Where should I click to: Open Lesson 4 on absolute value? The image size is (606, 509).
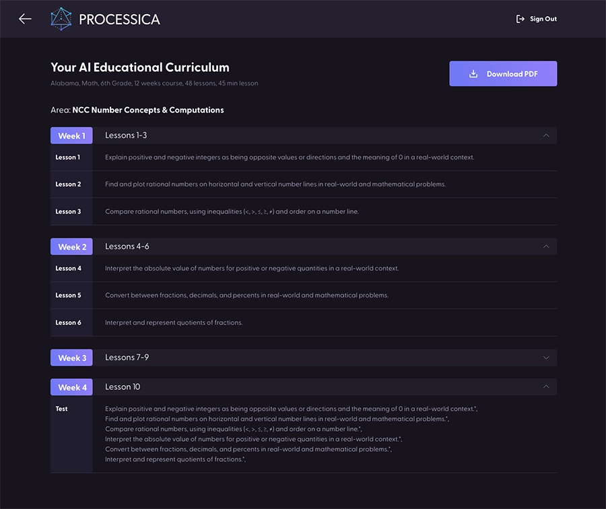point(252,269)
